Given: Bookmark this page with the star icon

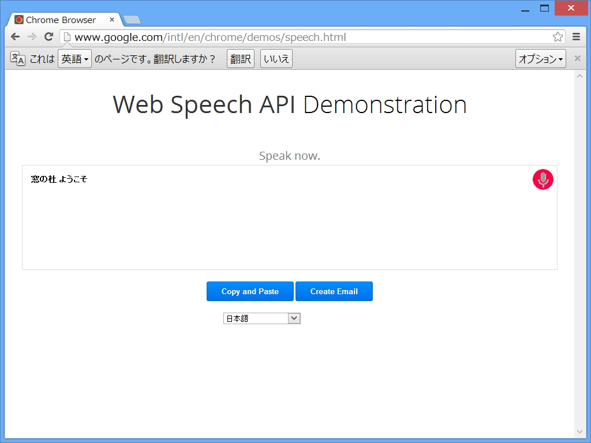Looking at the screenshot, I should tap(558, 36).
